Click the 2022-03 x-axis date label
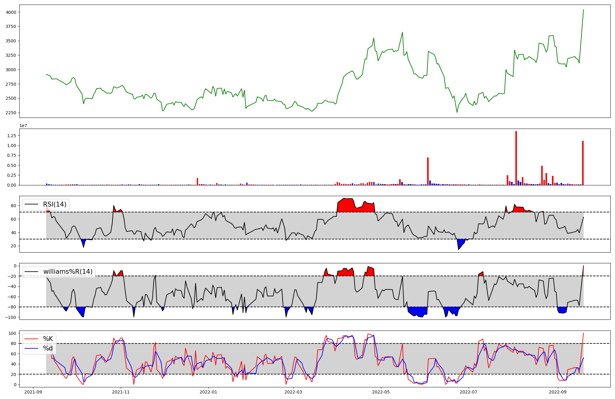 tap(293, 392)
